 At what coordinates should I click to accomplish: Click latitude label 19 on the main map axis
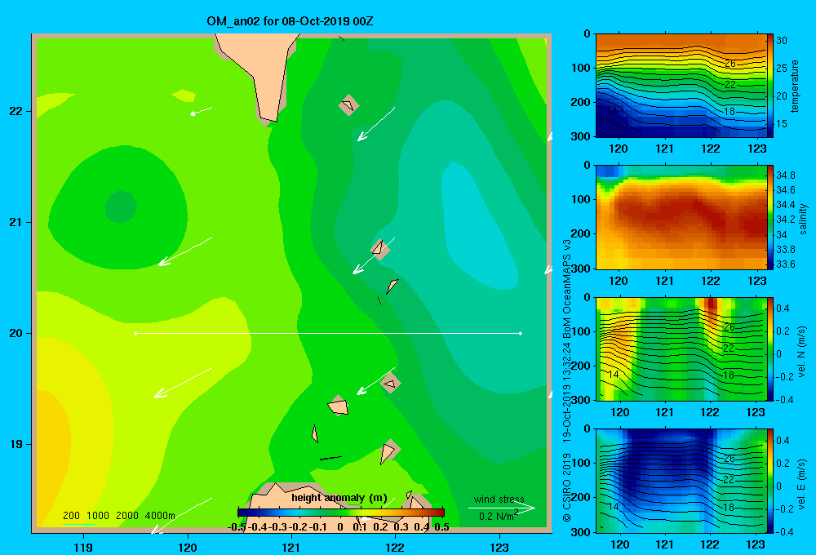(x=16, y=444)
